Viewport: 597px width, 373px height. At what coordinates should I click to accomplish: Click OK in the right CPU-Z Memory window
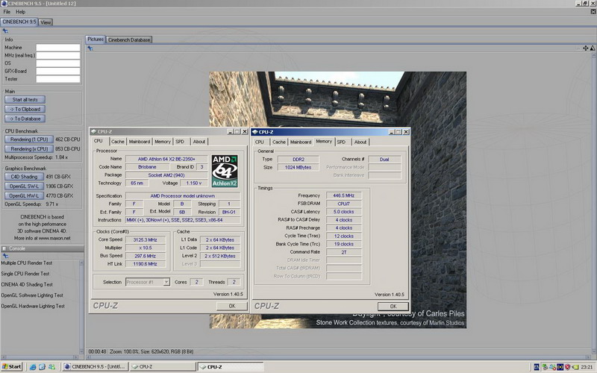(393, 307)
